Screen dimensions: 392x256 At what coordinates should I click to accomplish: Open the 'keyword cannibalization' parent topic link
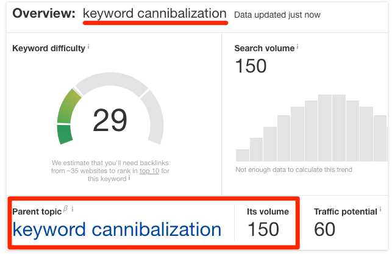[x=117, y=229]
